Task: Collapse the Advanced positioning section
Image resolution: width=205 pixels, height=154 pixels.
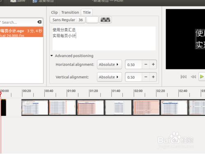Action: 52,56
